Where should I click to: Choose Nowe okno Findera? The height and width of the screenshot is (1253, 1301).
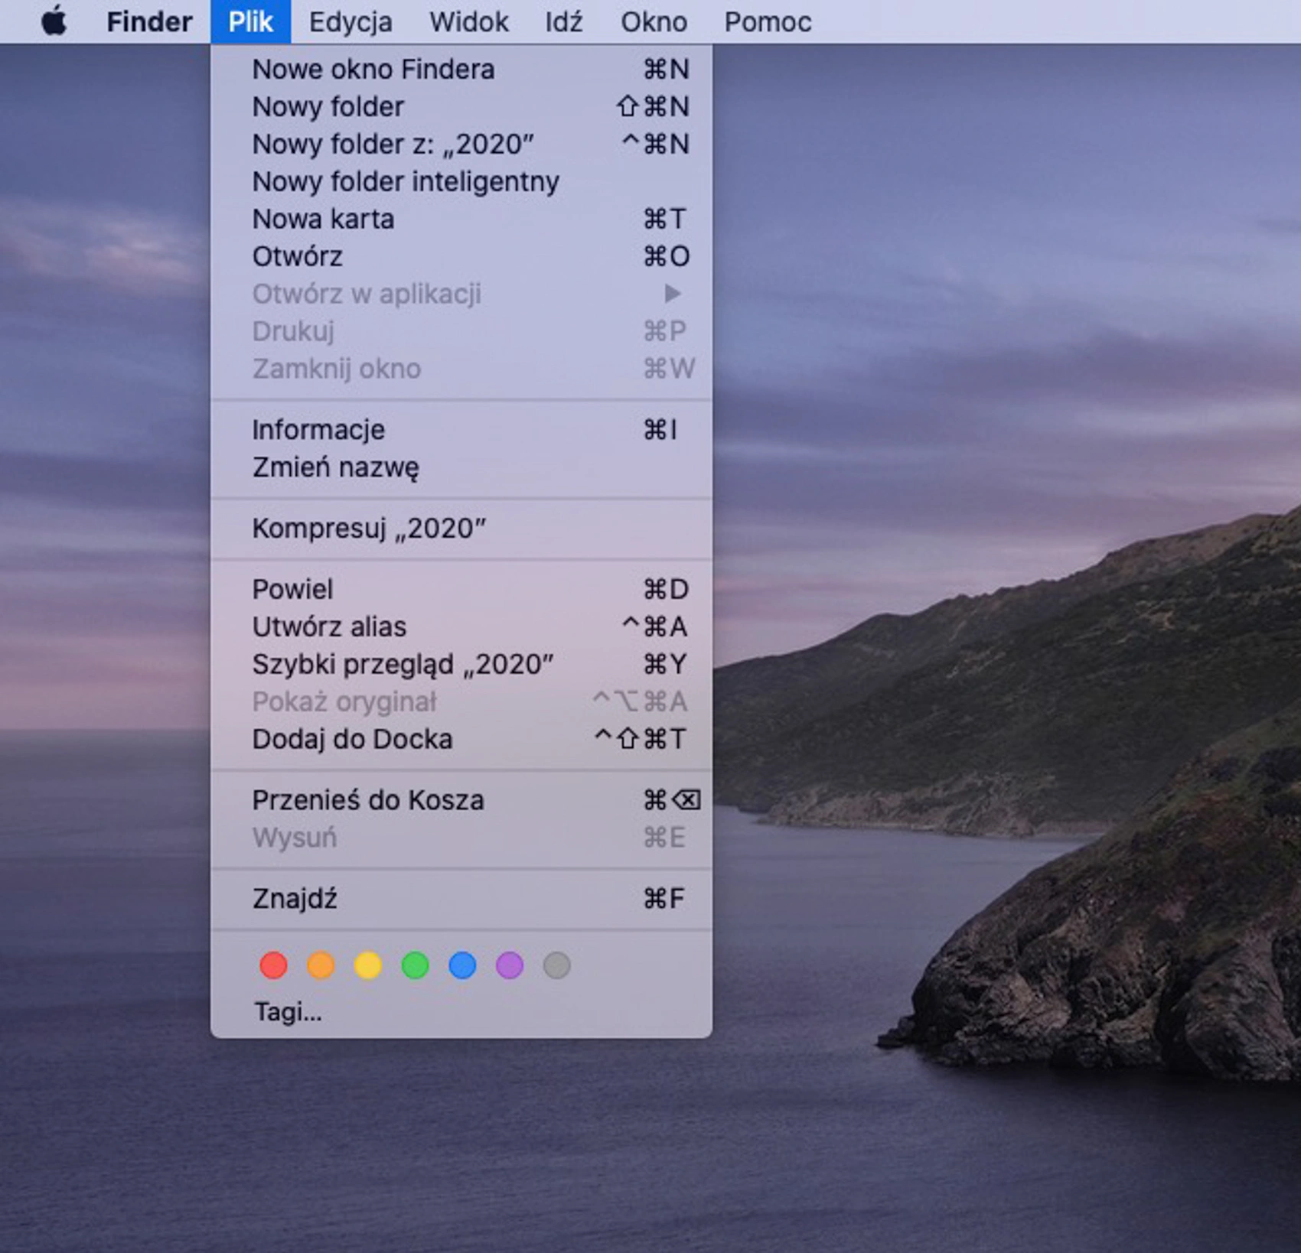(x=461, y=70)
